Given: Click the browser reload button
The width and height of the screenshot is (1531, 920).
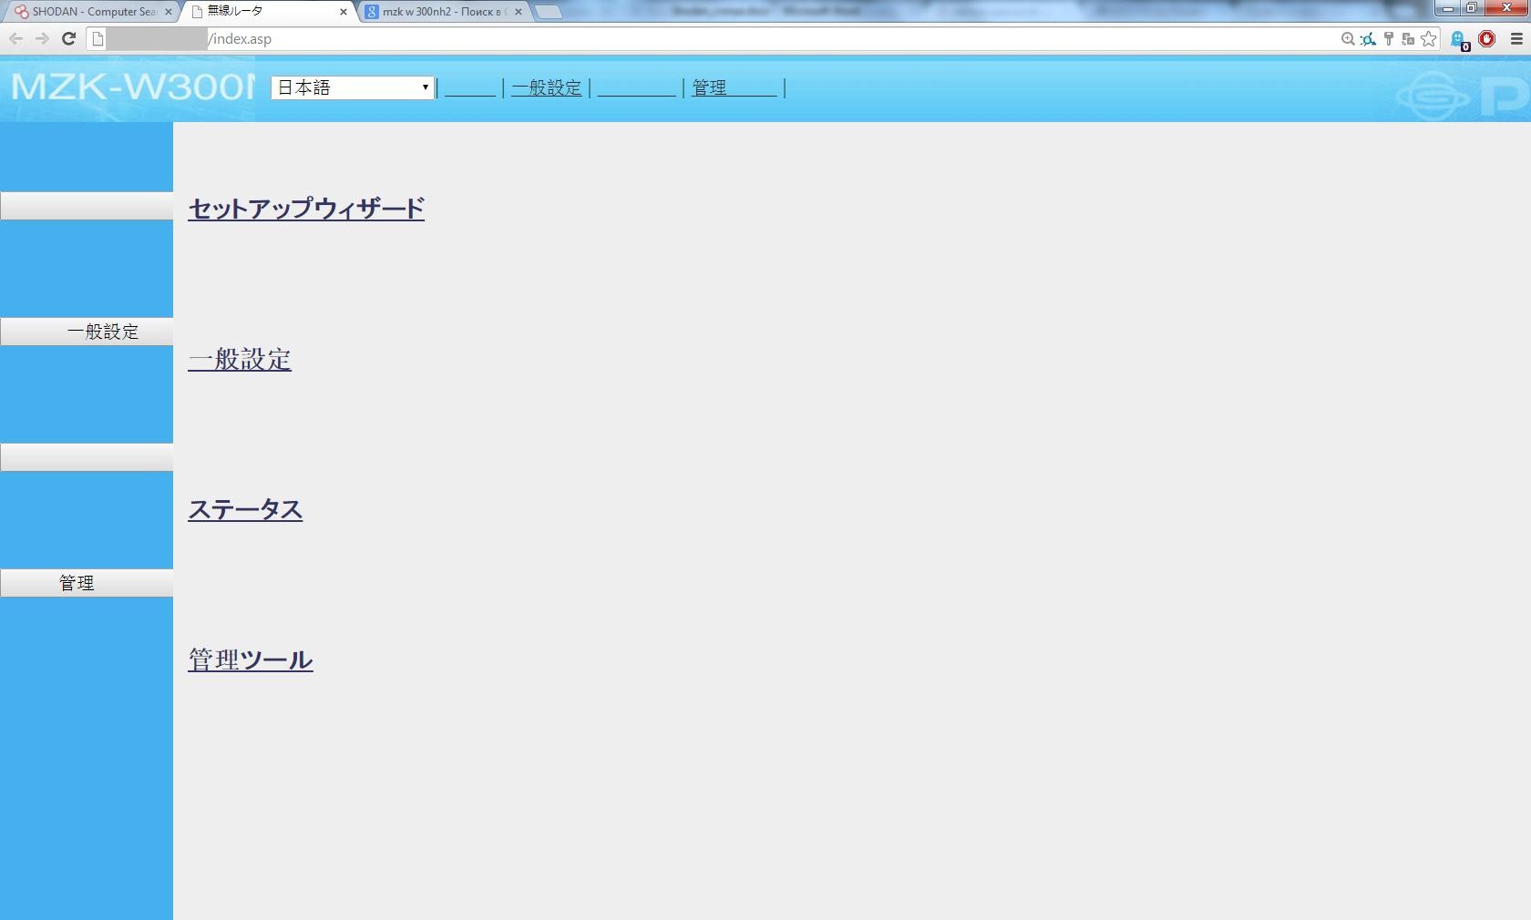Looking at the screenshot, I should pyautogui.click(x=68, y=38).
